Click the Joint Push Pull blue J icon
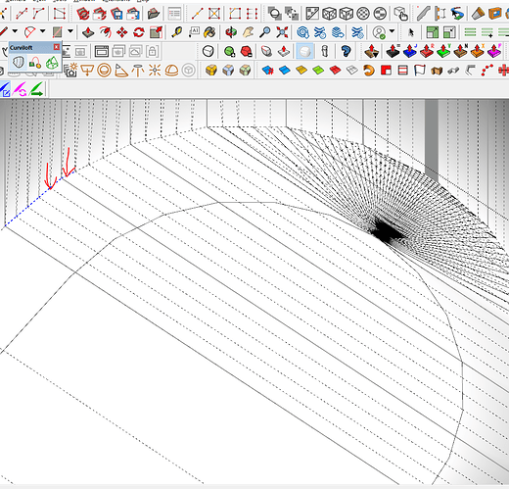Image resolution: width=509 pixels, height=489 pixels. [410, 51]
